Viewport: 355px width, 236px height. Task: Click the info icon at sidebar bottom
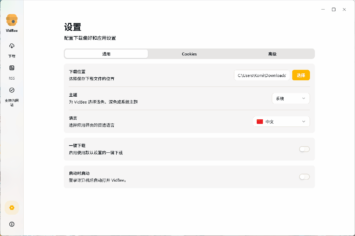(x=12, y=224)
